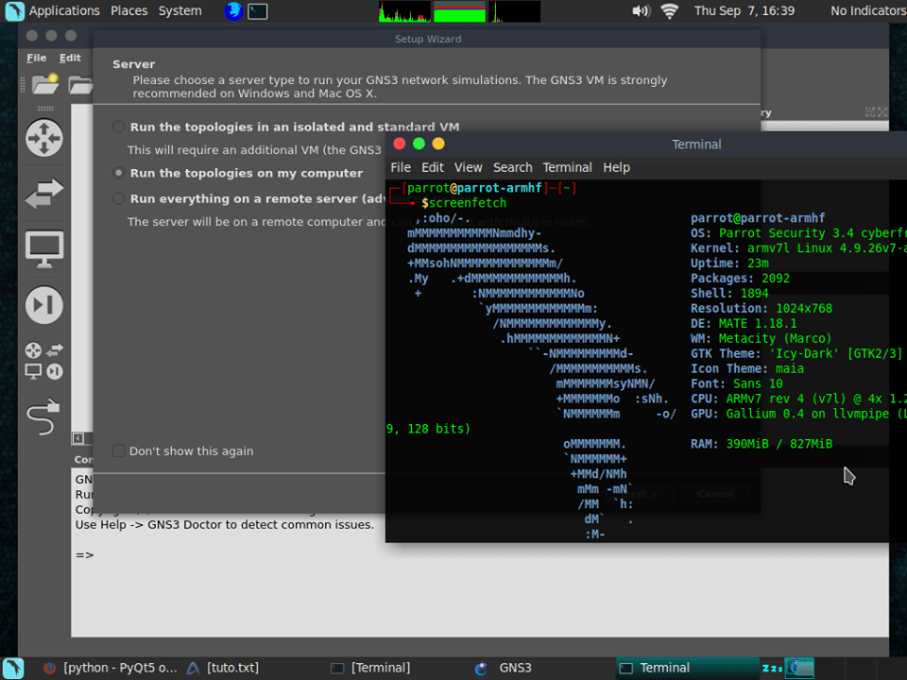Open Terminal window Help menu
The image size is (907, 680).
(616, 168)
